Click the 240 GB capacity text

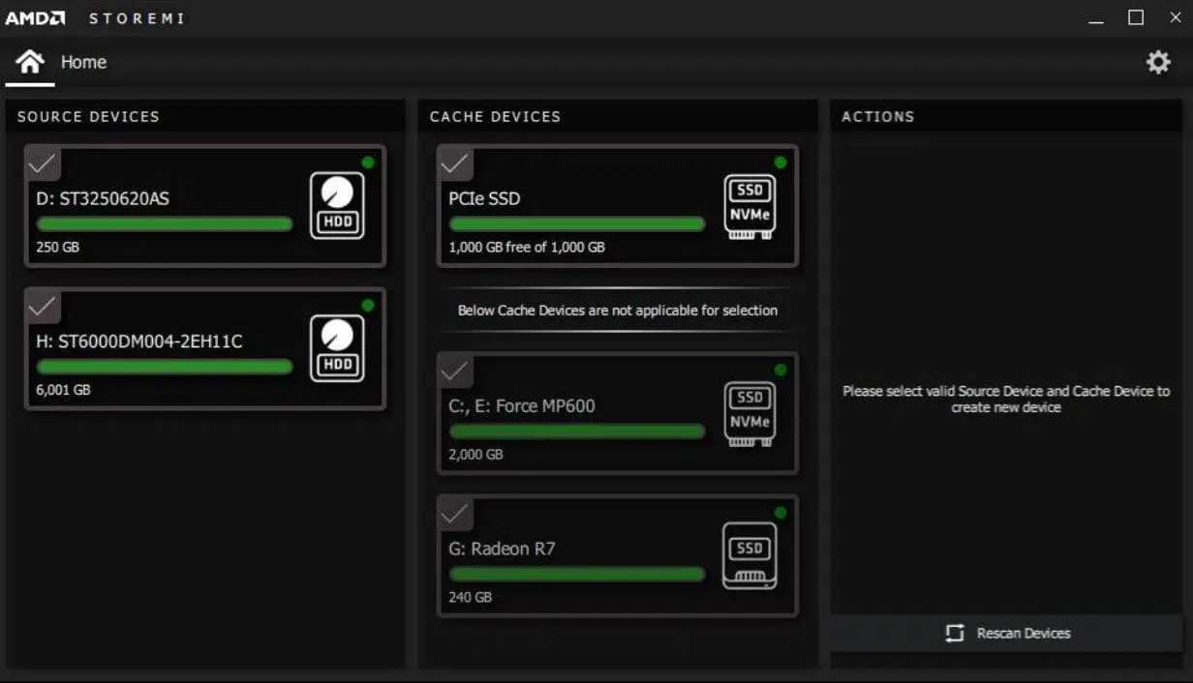471,597
